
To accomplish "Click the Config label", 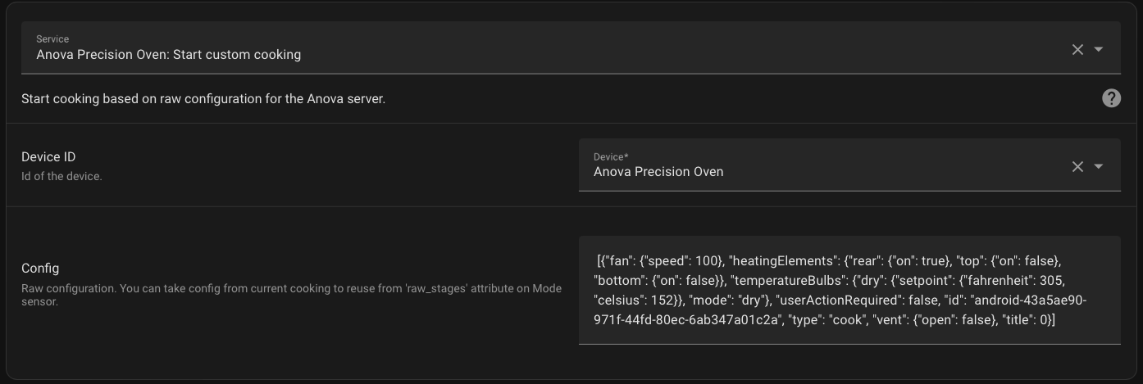I will click(x=40, y=269).
